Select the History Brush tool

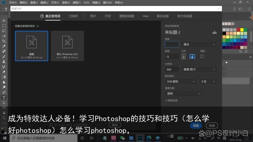click(4, 67)
